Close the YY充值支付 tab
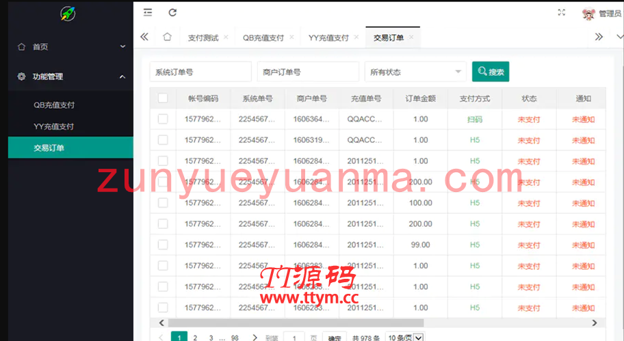This screenshot has height=341, width=624. pos(356,37)
